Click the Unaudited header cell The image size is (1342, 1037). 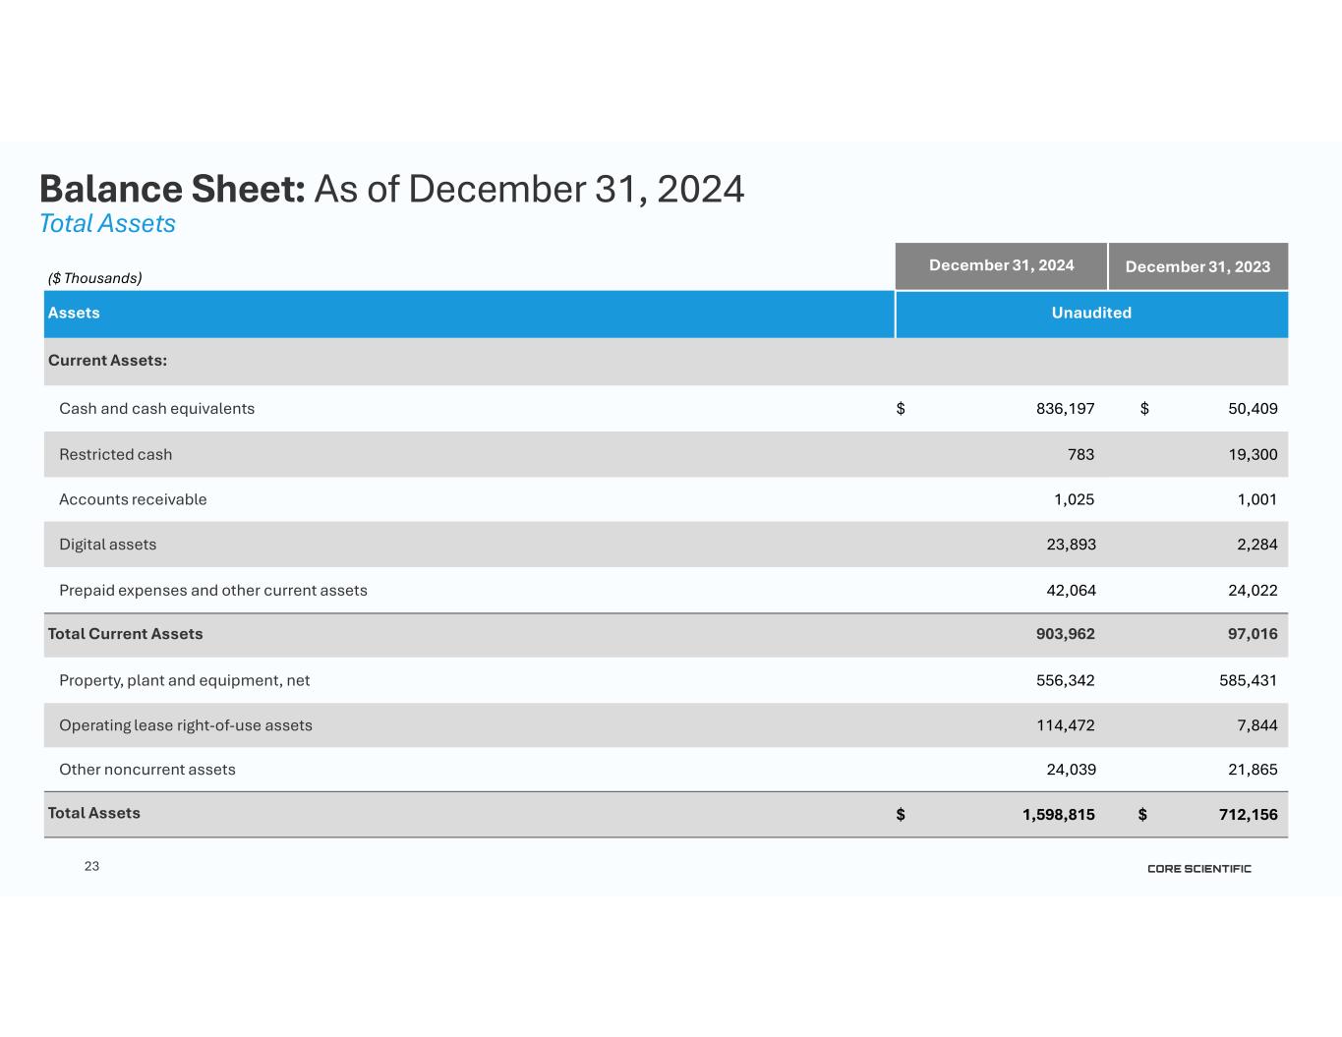pyautogui.click(x=1091, y=313)
